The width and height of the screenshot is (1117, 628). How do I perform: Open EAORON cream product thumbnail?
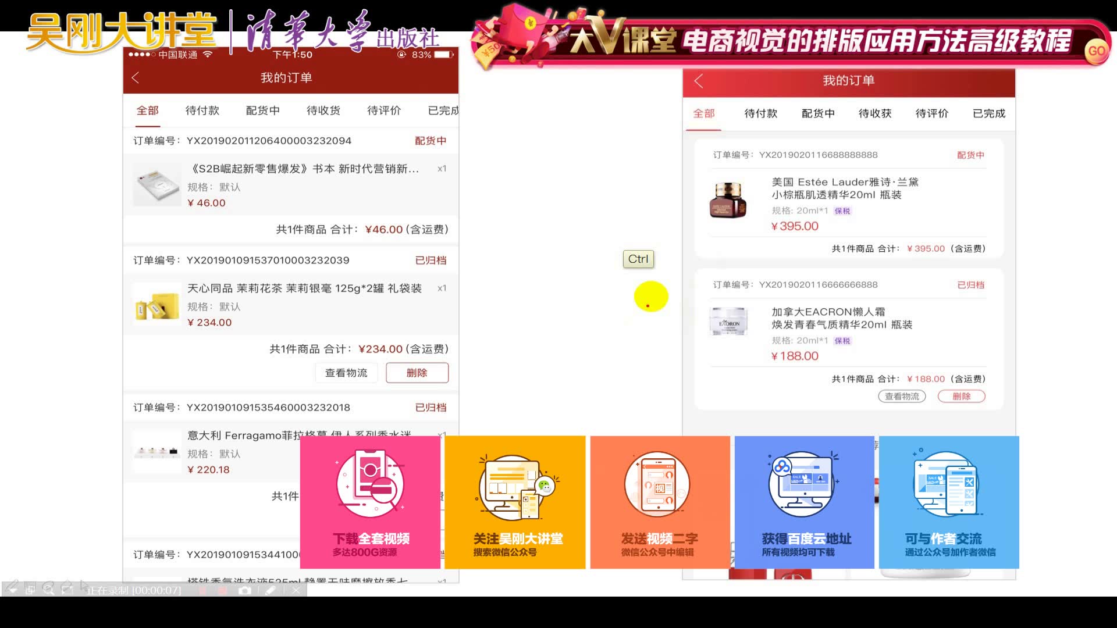(x=728, y=322)
